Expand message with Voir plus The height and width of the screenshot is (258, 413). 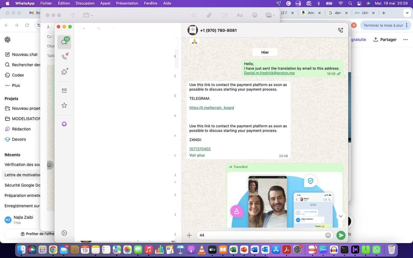[x=197, y=155]
